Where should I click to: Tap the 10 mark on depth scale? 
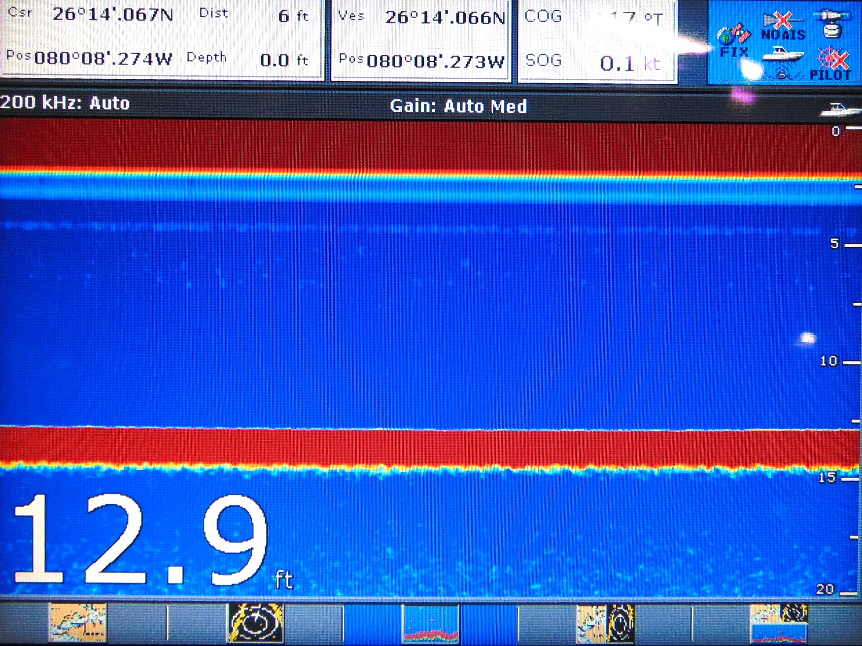829,361
